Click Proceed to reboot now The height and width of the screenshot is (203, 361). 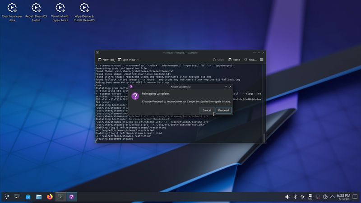pyautogui.click(x=223, y=110)
